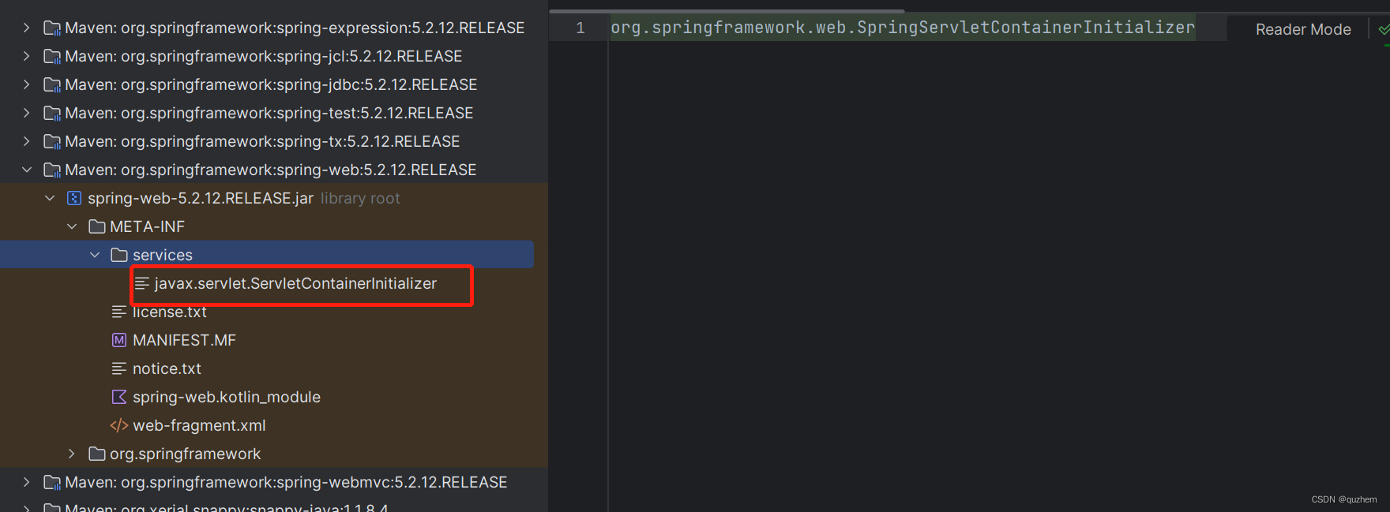This screenshot has width=1390, height=512.
Task: Click the Kotlin icon beside spring-web.kotlin_module
Action: click(118, 397)
